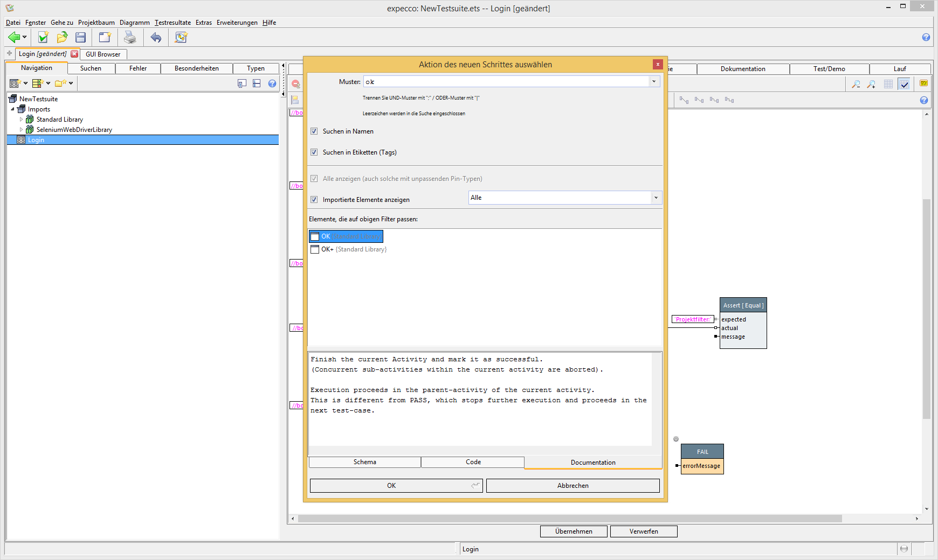This screenshot has height=560, width=938.
Task: Click the open folder toolbar icon
Action: point(62,37)
